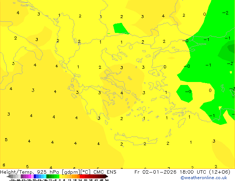Click the isolated green patch north of Greece

120,28
